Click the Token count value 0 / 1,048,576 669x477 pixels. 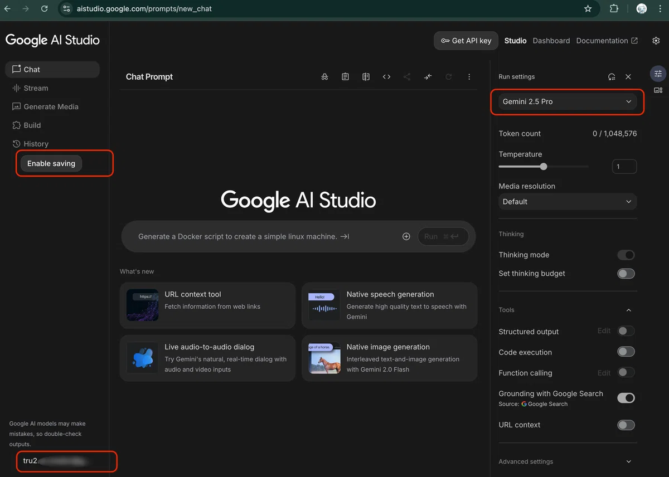pos(614,134)
